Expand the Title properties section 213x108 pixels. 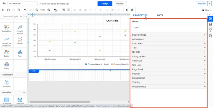[169, 48]
